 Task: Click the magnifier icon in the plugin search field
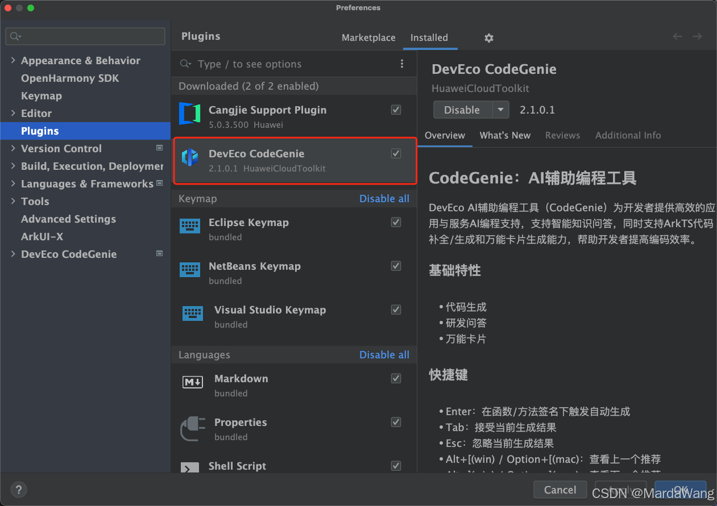(x=185, y=64)
